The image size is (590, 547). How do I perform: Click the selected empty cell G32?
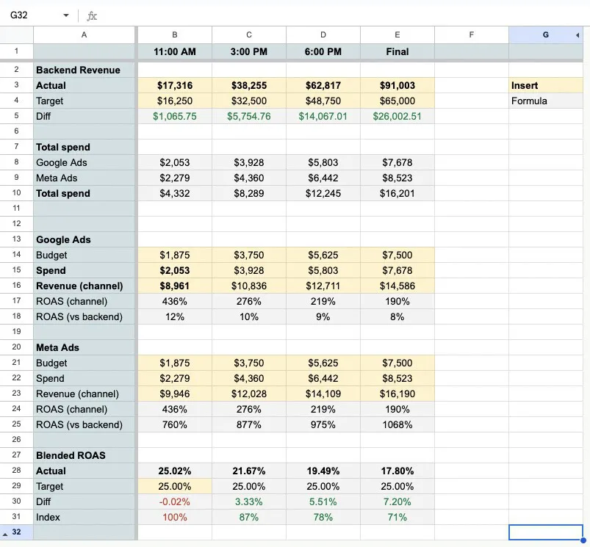click(545, 532)
